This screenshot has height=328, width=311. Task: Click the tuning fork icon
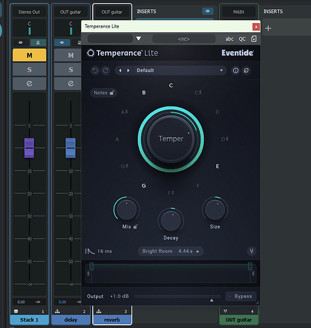pos(252,251)
